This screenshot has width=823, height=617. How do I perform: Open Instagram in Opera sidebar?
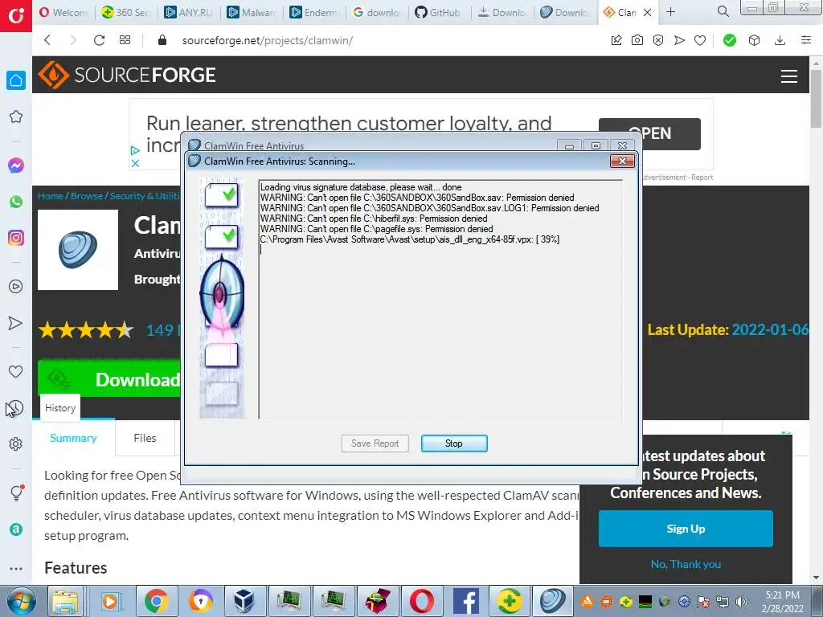point(16,238)
